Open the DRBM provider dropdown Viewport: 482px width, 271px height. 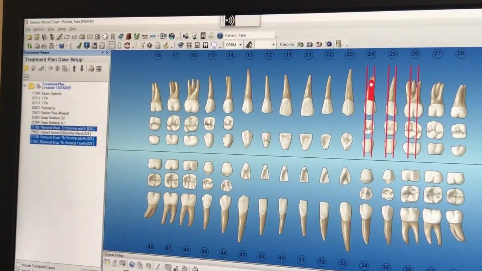(240, 45)
